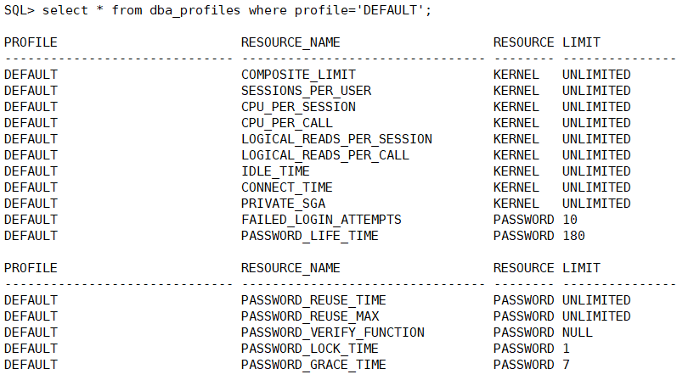The width and height of the screenshot is (677, 380).
Task: Click on PASSWORD_REUSE_MAX entry
Action: (x=310, y=316)
